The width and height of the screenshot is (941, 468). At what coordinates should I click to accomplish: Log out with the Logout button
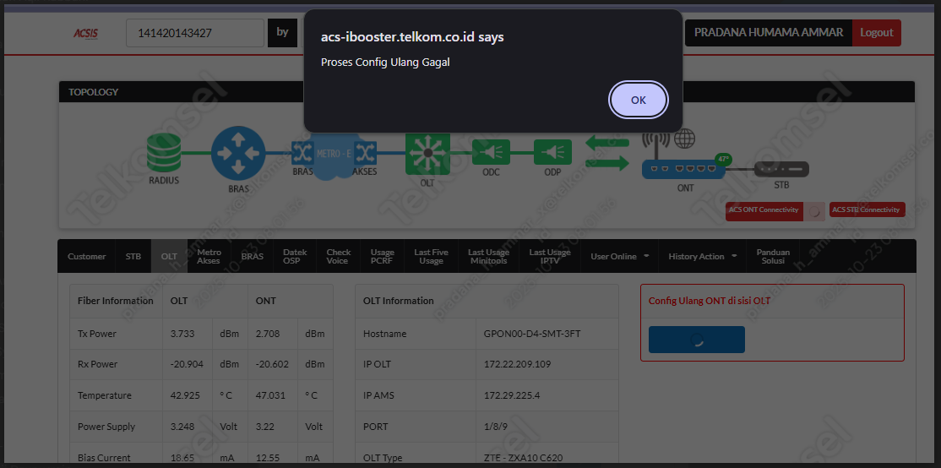(877, 32)
